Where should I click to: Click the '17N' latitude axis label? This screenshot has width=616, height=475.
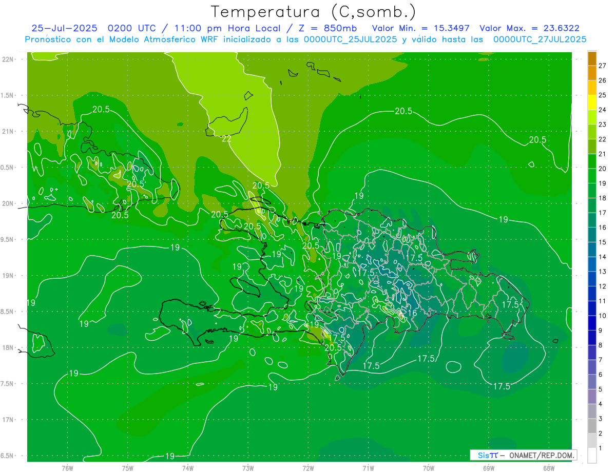click(8, 420)
